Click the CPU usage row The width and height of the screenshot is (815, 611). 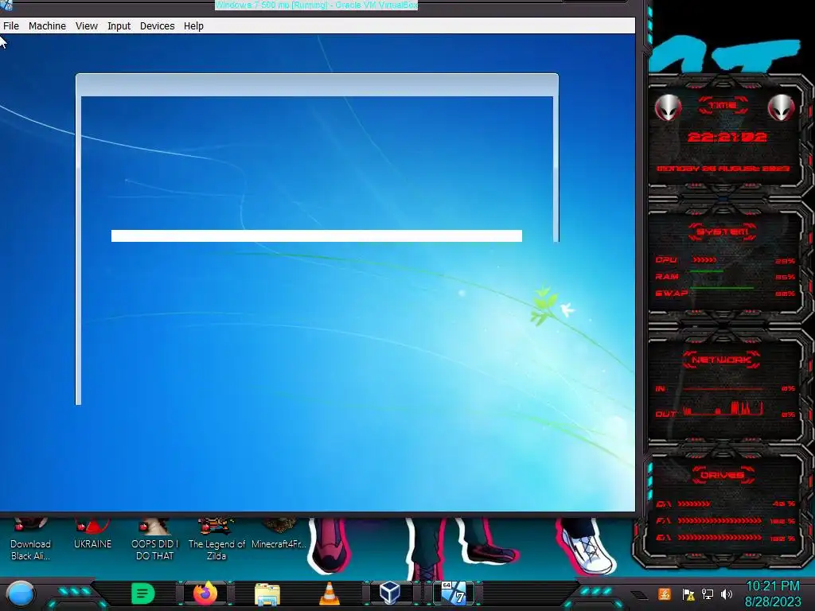point(725,260)
